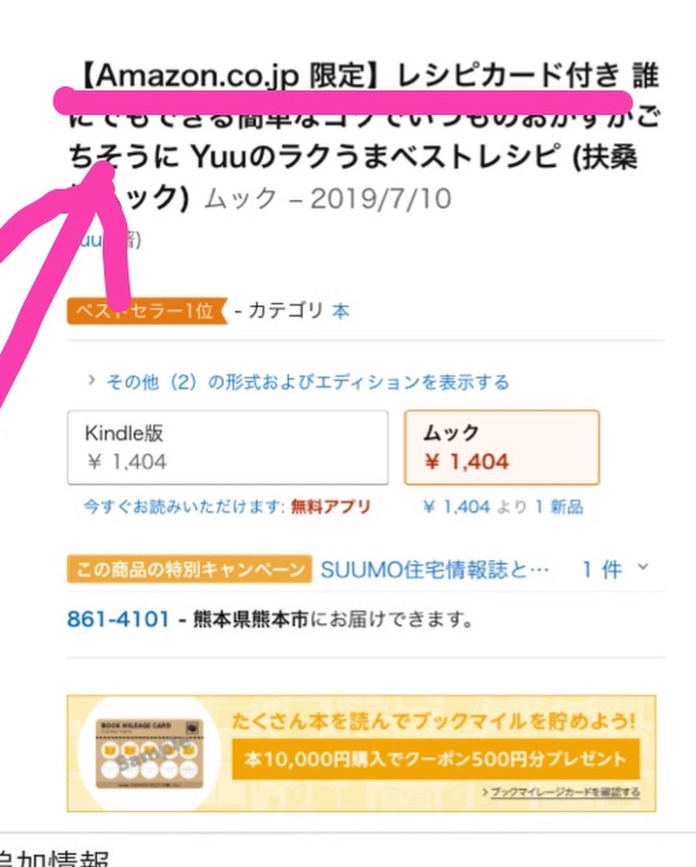Select the Kindle版 format option
This screenshot has width=696, height=867.
pyautogui.click(x=227, y=447)
